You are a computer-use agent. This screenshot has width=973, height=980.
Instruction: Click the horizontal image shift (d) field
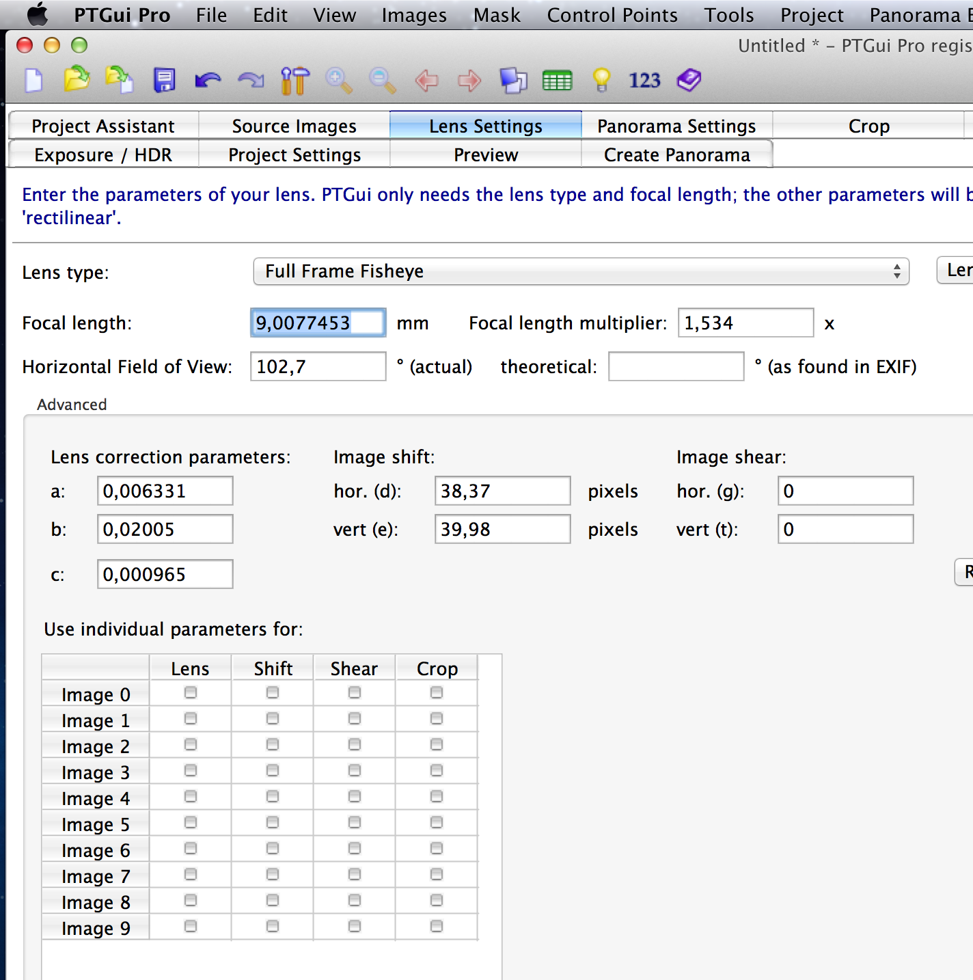point(502,491)
